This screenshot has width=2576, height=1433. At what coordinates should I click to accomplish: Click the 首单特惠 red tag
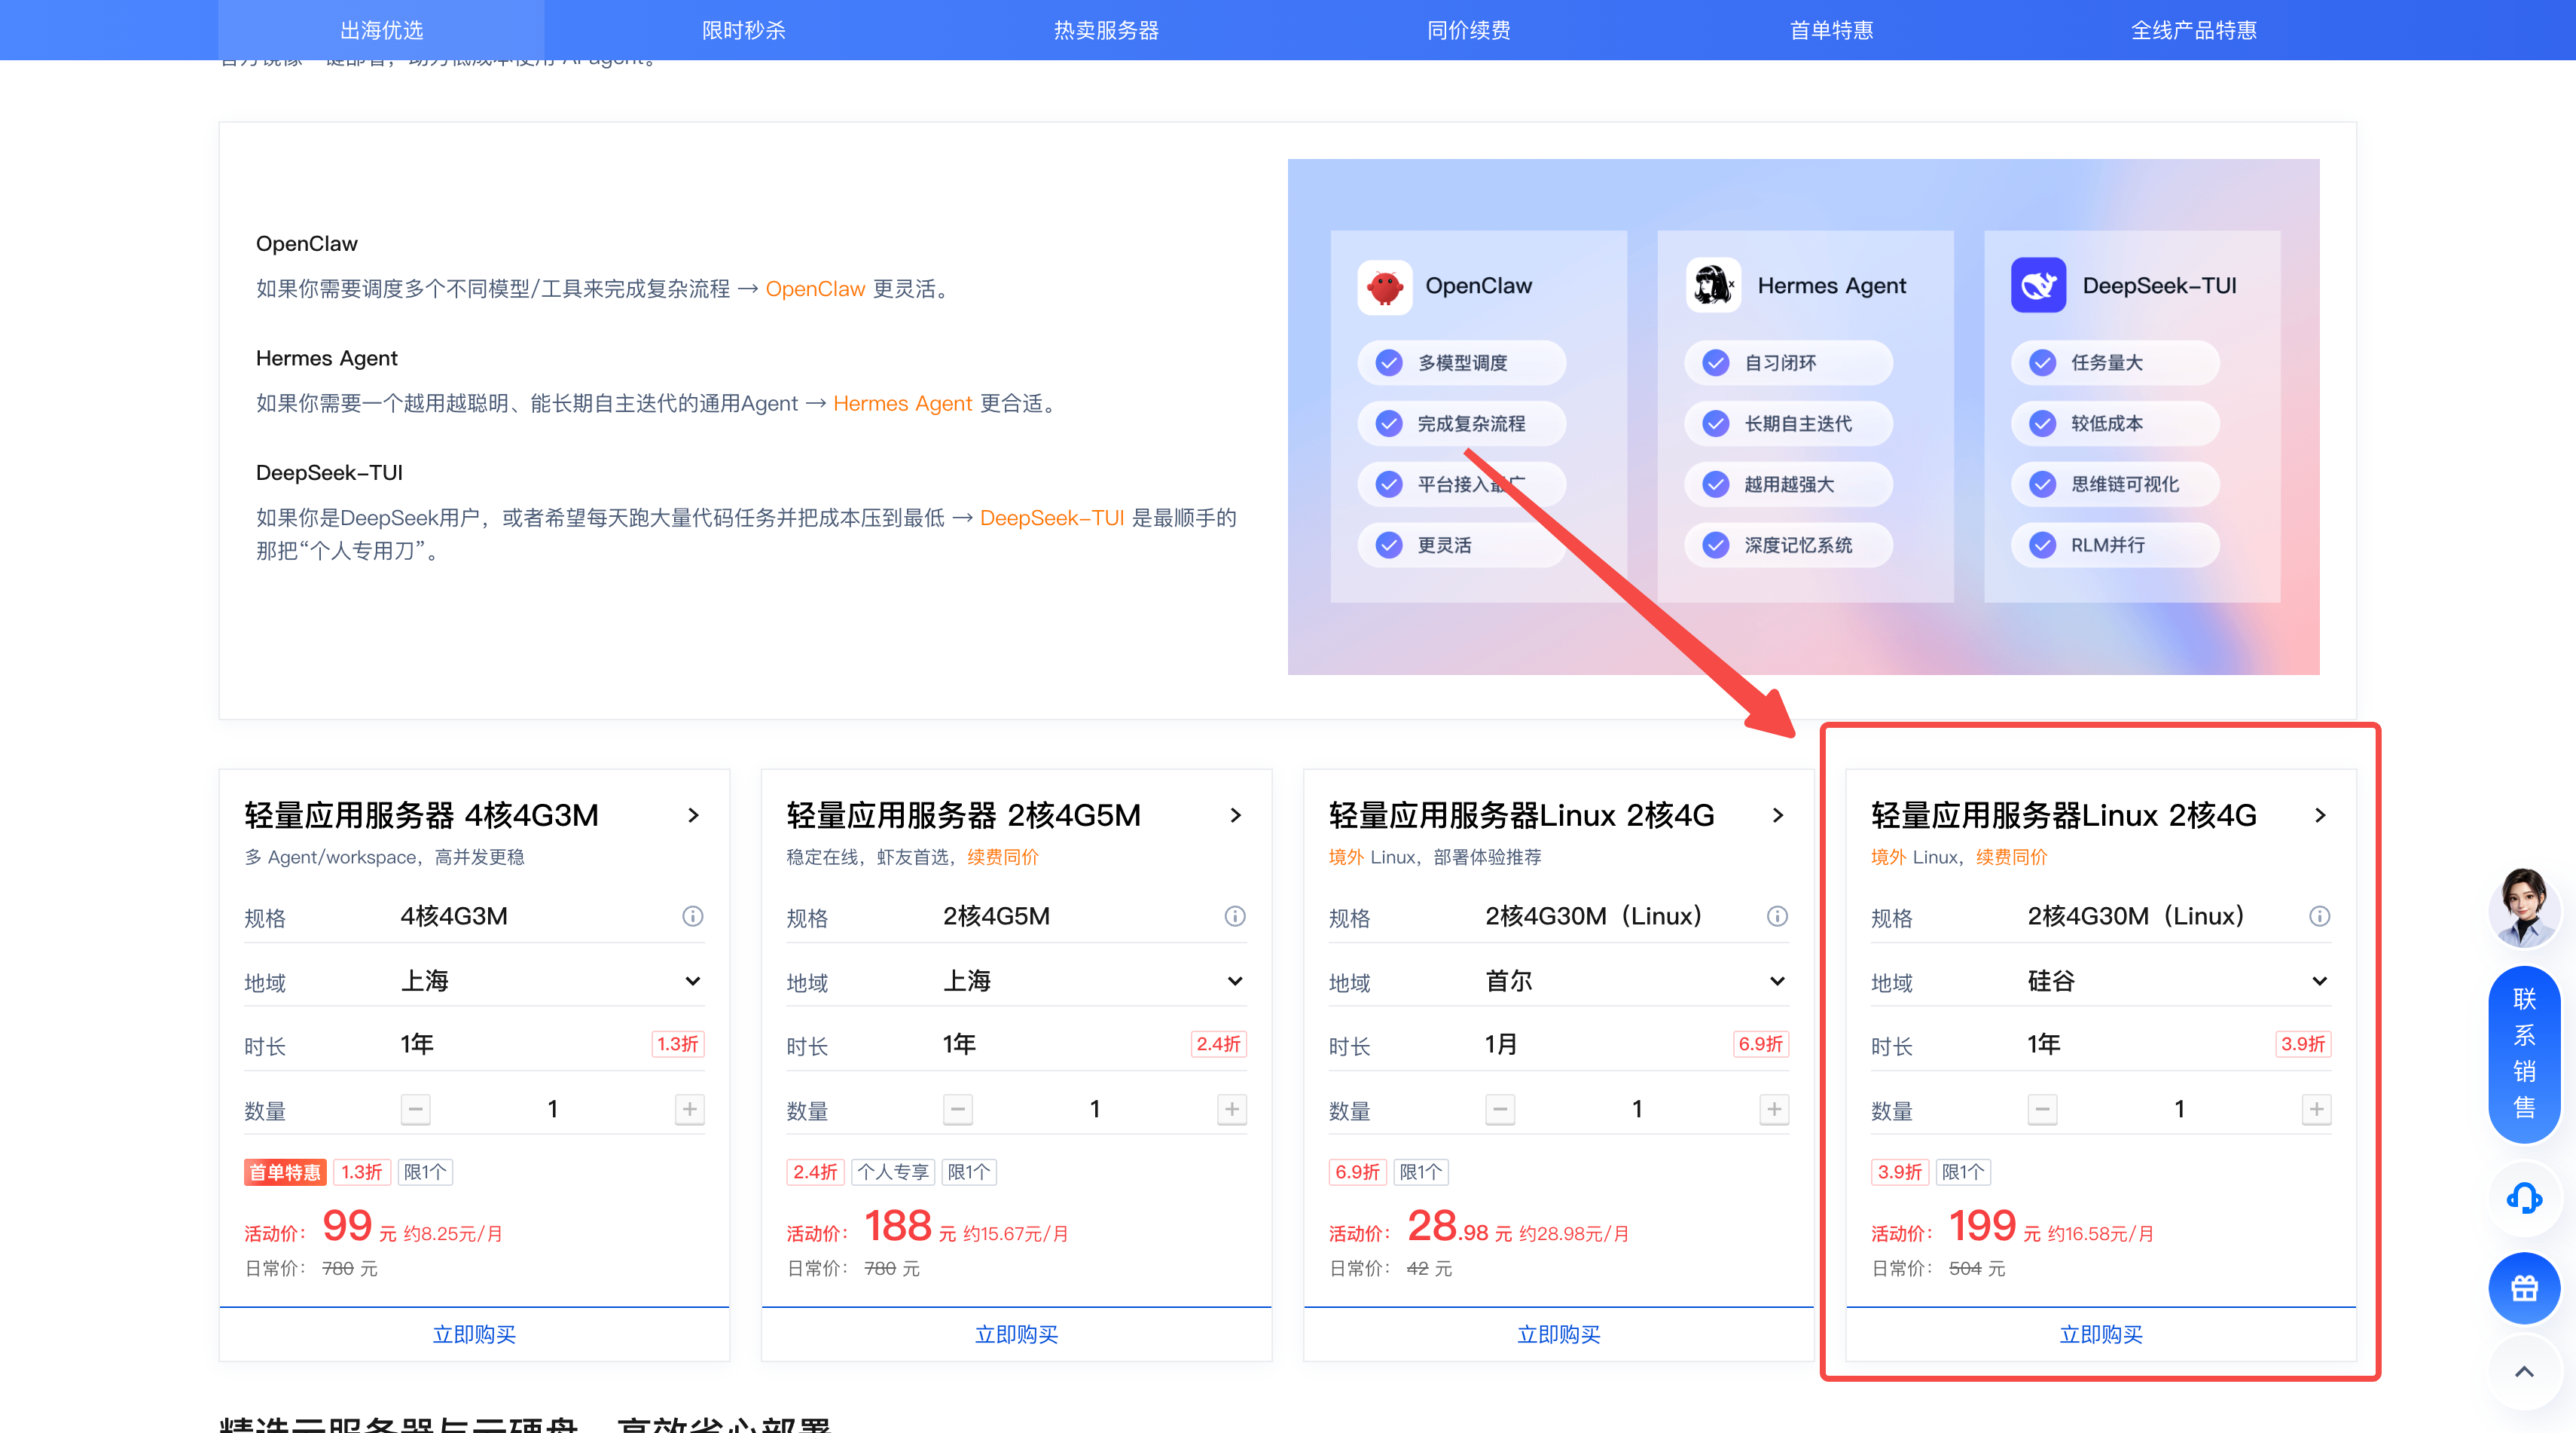[x=285, y=1172]
